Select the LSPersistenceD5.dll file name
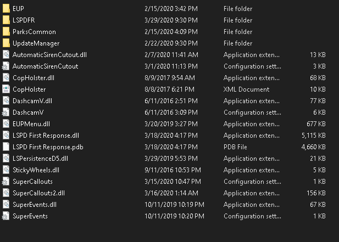The width and height of the screenshot is (339, 242). coord(40,159)
